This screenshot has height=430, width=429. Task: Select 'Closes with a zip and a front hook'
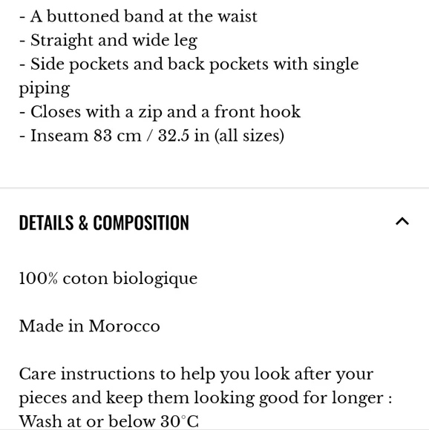(160, 112)
